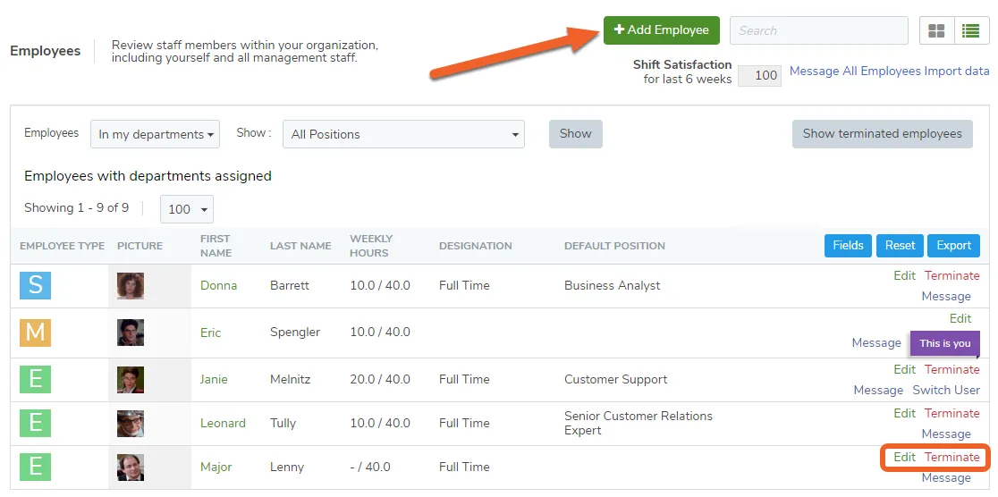This screenshot has width=998, height=497.
Task: Click Janie's green E employee type badge
Action: pyautogui.click(x=35, y=379)
